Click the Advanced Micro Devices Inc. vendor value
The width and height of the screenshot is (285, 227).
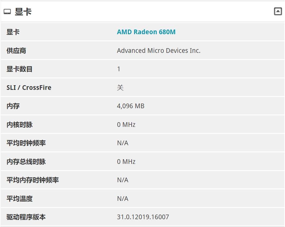click(x=158, y=51)
